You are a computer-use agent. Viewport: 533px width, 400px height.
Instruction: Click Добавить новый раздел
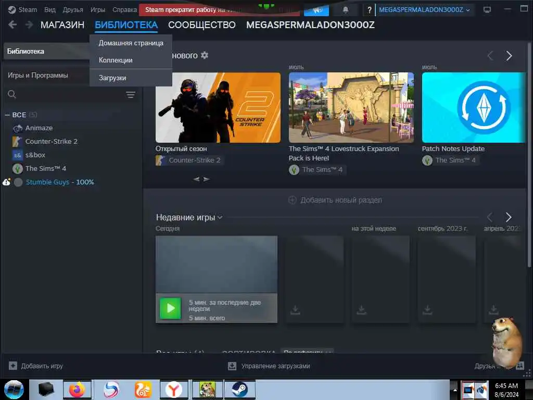click(335, 200)
